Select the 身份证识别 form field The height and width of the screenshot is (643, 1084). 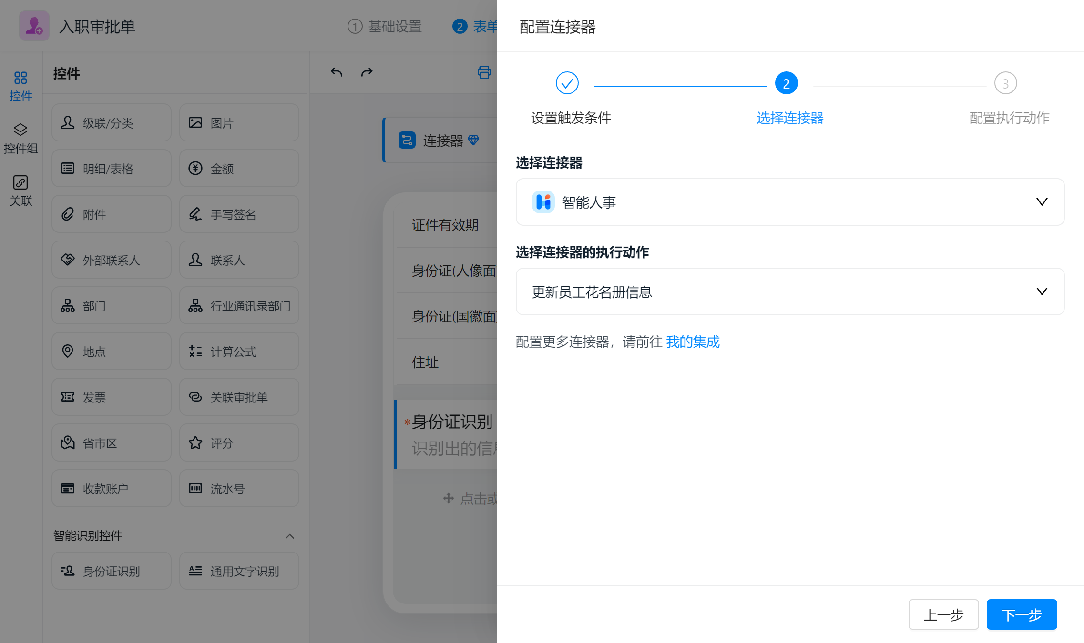446,434
